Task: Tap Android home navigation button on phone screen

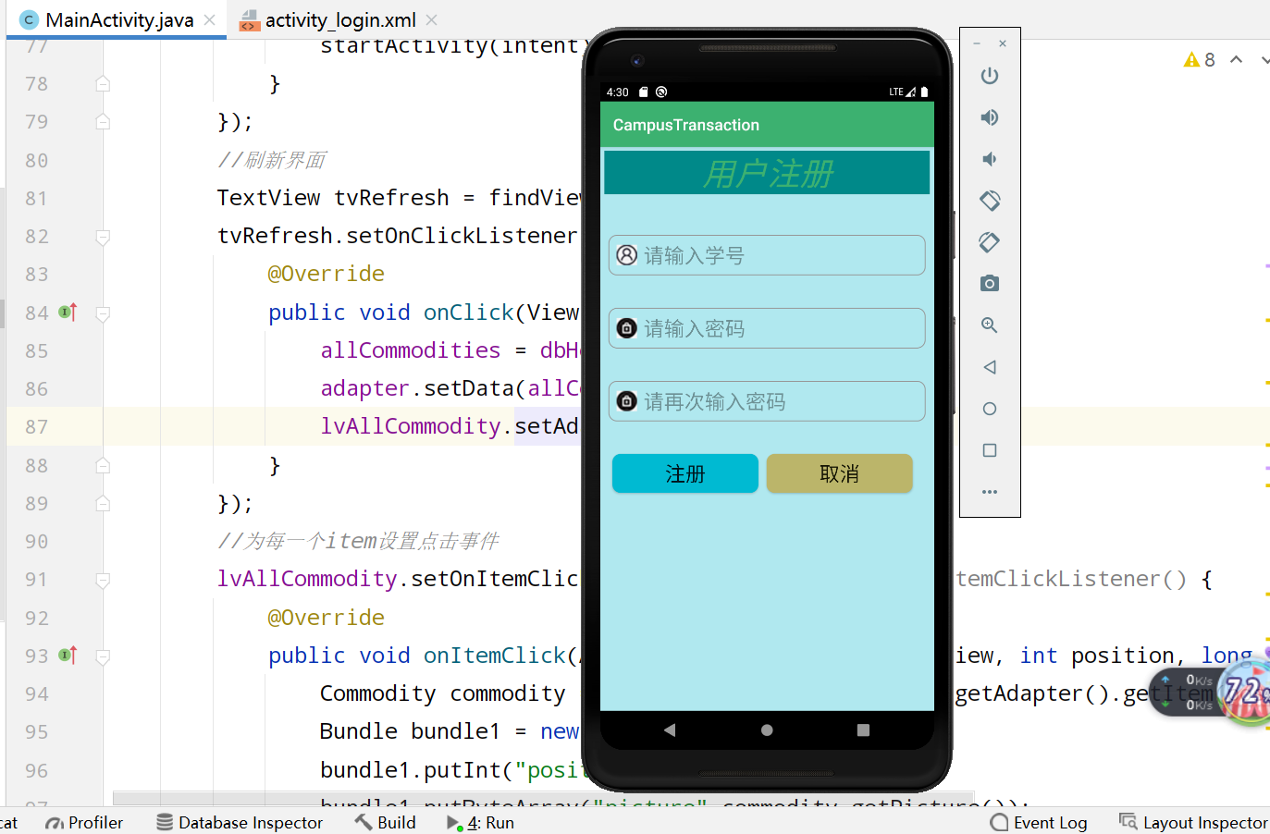Action: point(767,730)
